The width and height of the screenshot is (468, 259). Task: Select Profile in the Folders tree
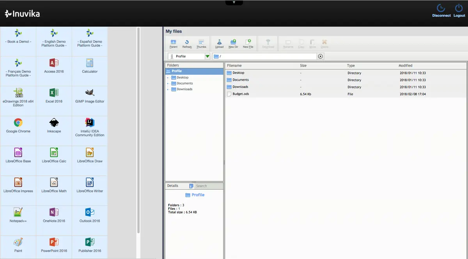tap(194, 71)
